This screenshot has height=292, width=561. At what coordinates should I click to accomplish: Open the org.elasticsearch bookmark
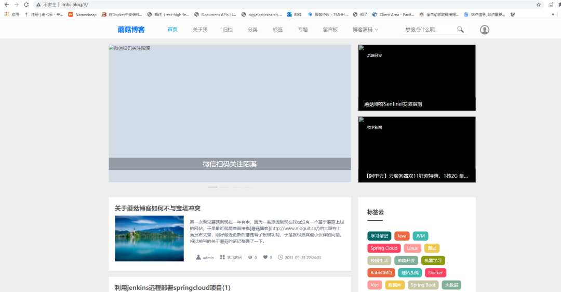[261, 15]
